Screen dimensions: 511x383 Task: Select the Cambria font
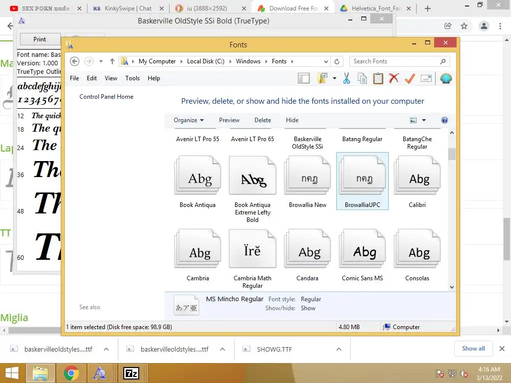[x=198, y=255]
